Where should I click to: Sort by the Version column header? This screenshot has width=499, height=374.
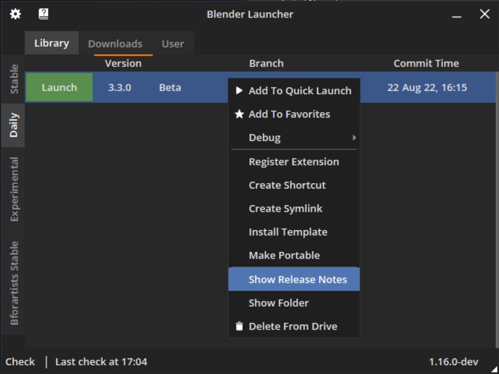point(123,64)
